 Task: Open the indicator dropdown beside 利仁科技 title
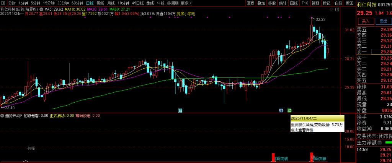[41, 8]
